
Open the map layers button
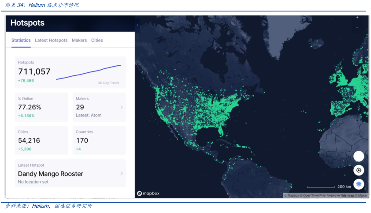pos(359,184)
